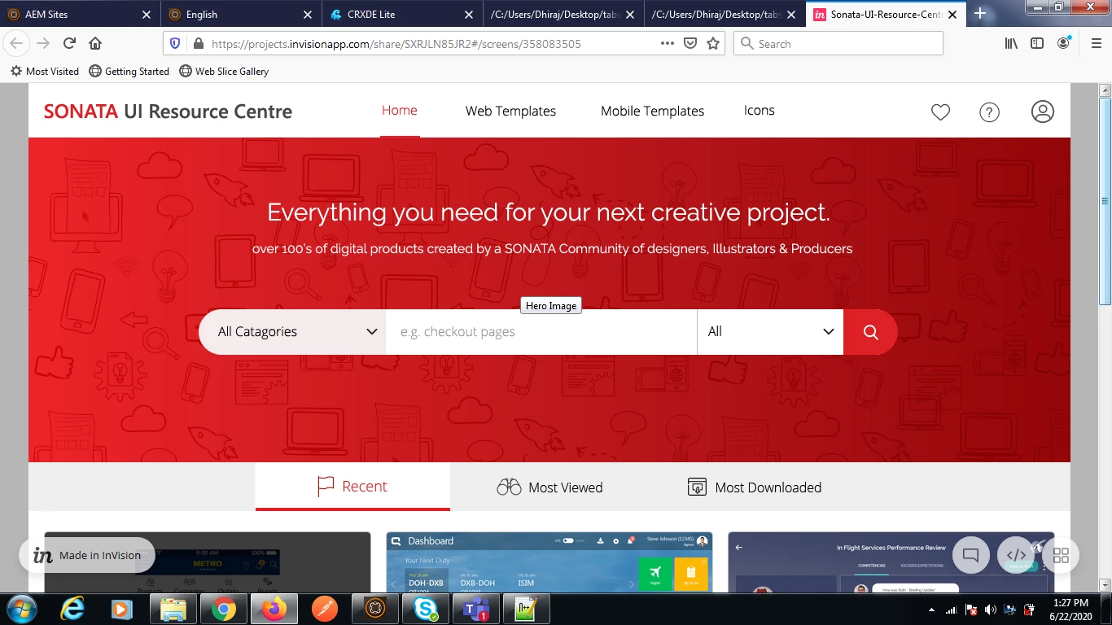This screenshot has height=625, width=1112.
Task: Open page actions three-dot menu
Action: pyautogui.click(x=668, y=44)
